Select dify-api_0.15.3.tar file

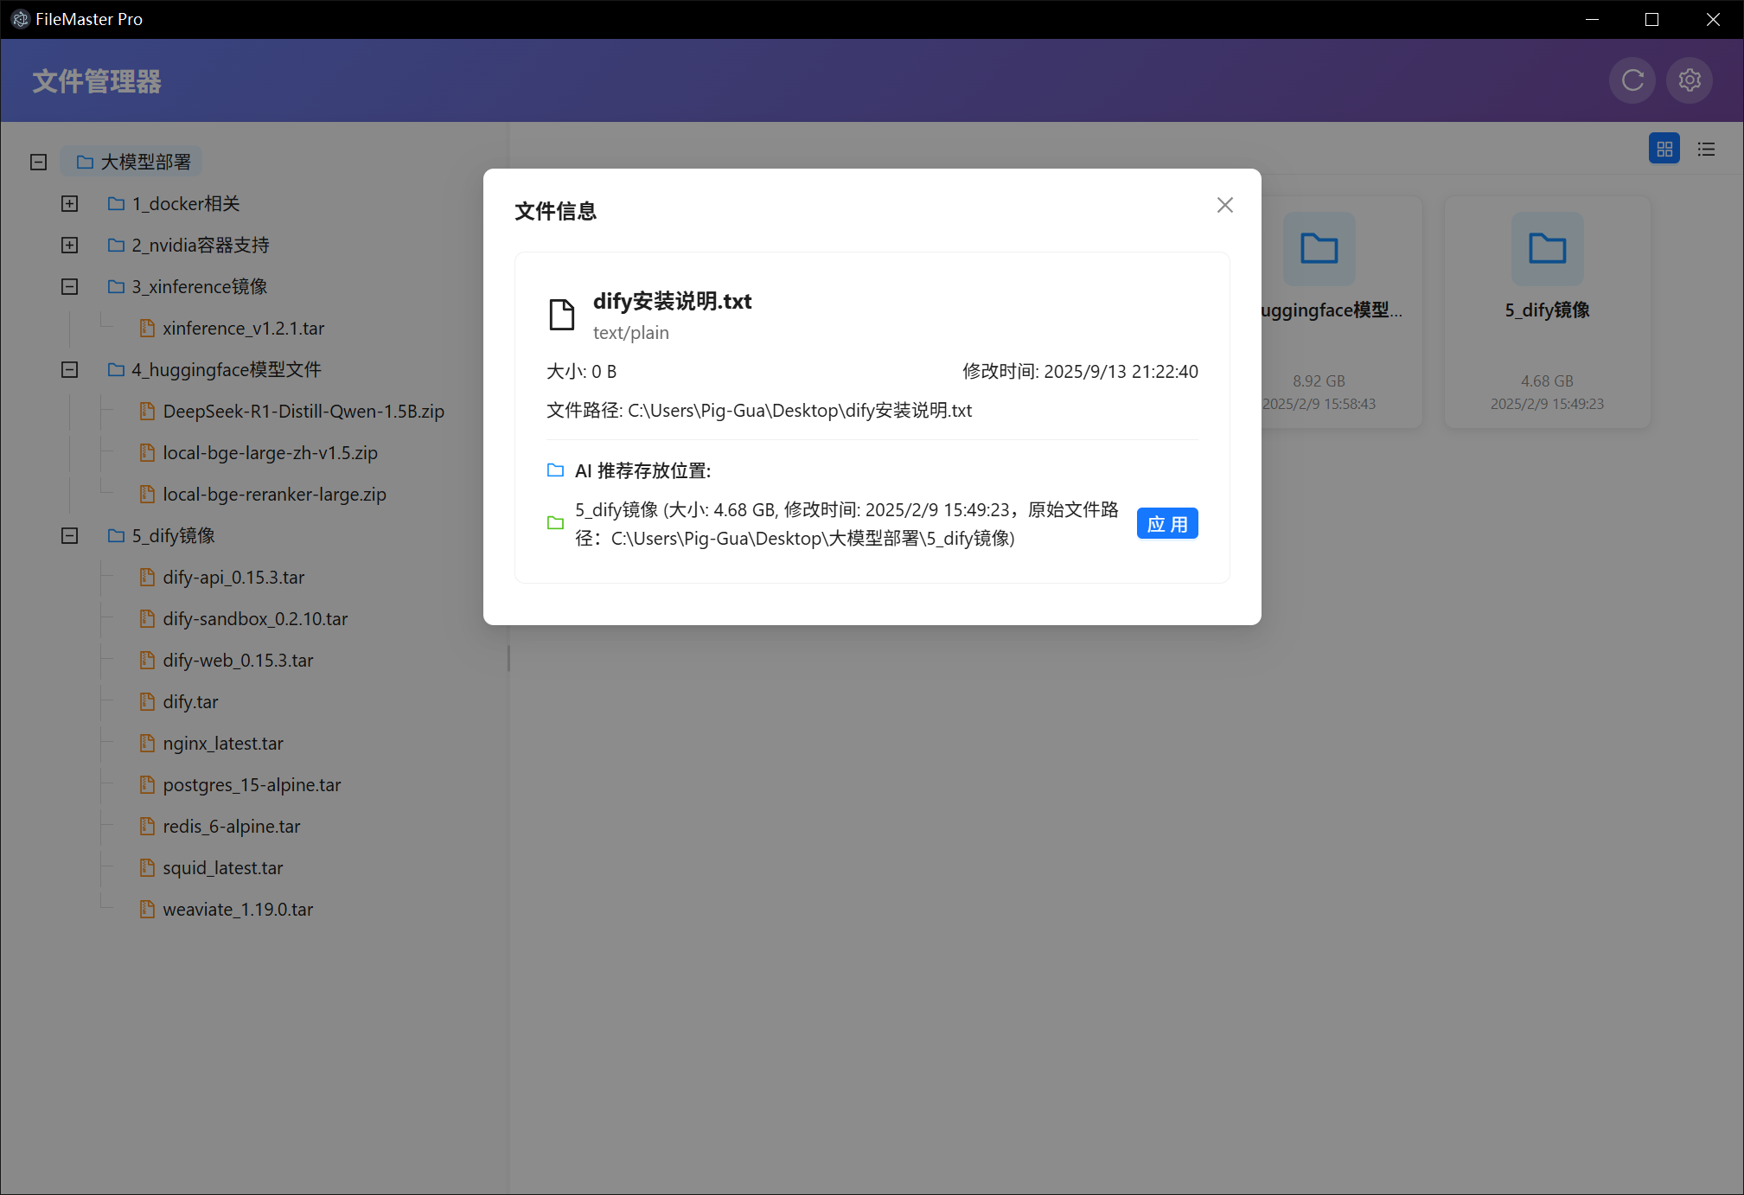221,577
